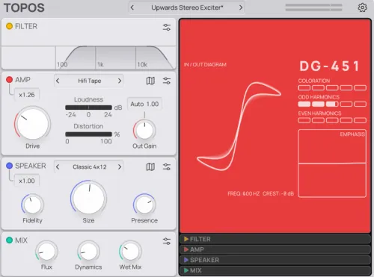Click the Presence knob
This screenshot has width=374, height=277.
click(144, 205)
